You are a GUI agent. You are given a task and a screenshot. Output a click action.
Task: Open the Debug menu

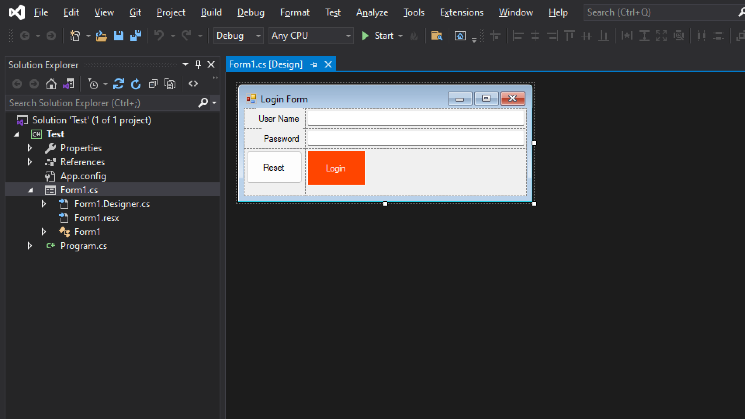(251, 12)
